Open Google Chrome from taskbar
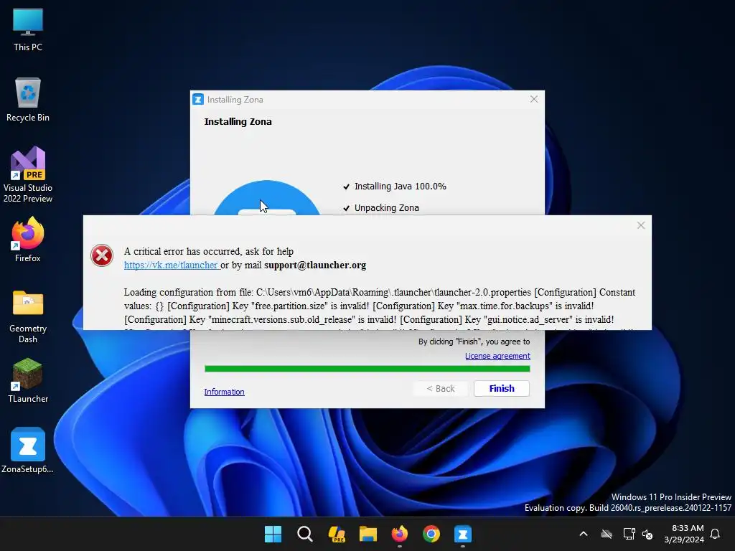 coord(431,534)
